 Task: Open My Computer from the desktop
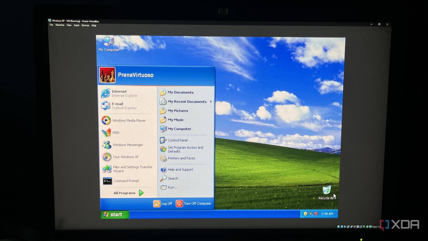point(109,43)
